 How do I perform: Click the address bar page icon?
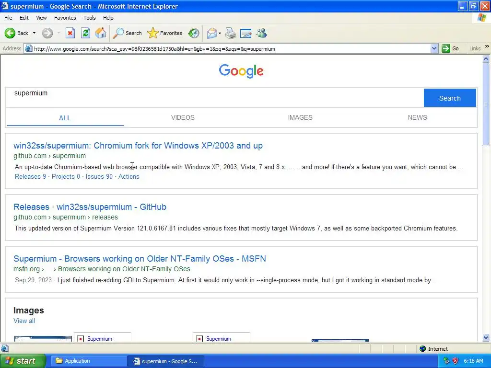[x=28, y=48]
